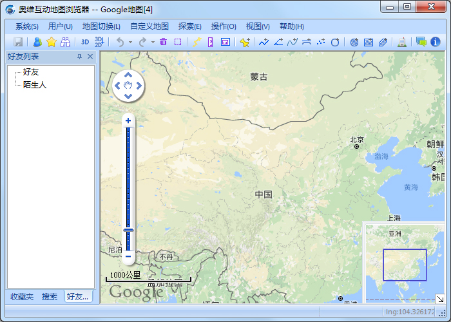Click the redo arrow
451x322 pixels.
point(142,42)
